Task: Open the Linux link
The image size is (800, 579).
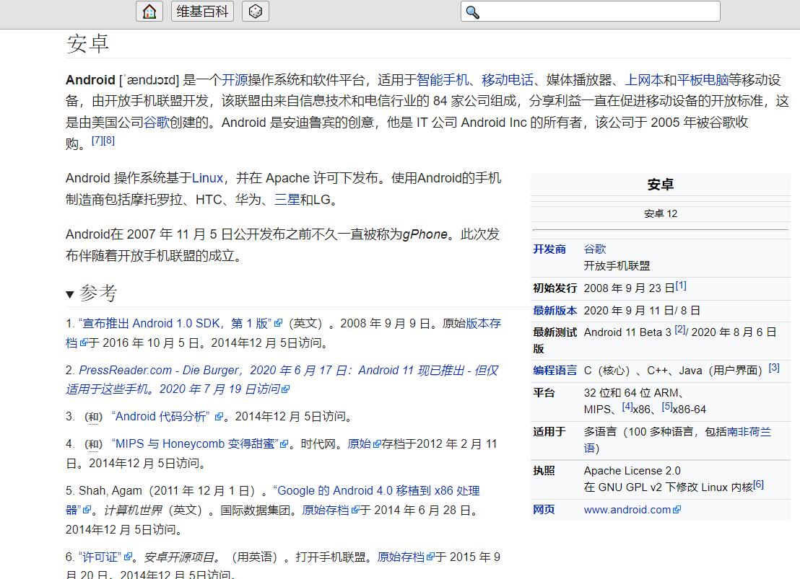Action: point(208,178)
